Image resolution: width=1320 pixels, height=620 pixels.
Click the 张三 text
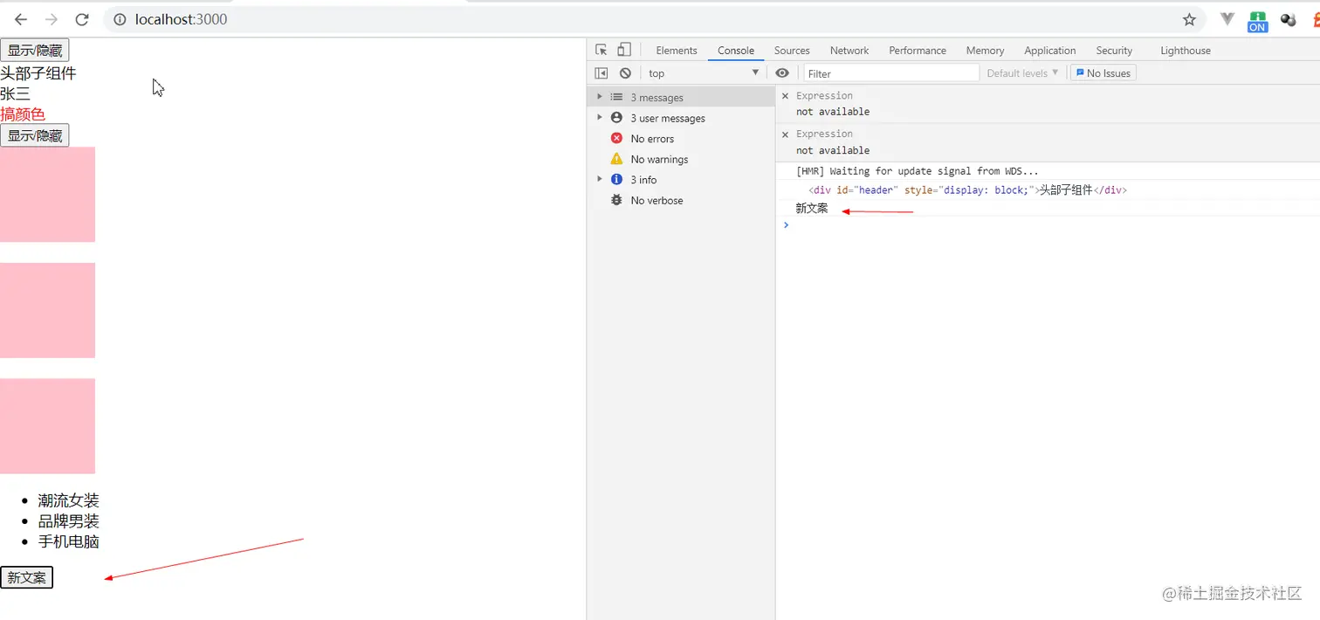pos(15,93)
